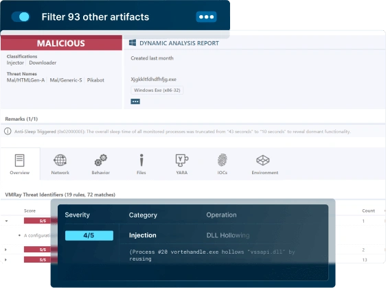Select the Downloader classification
This screenshot has height=288, width=386.
(x=43, y=62)
